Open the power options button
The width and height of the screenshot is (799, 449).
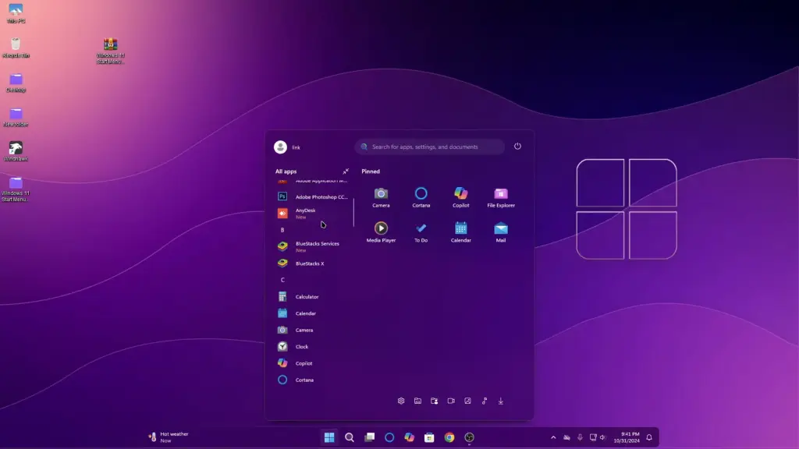point(517,147)
